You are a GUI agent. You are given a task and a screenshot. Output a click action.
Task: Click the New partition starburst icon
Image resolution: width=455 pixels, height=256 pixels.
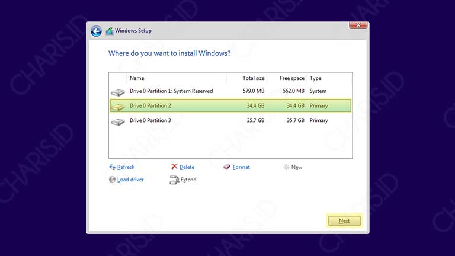(x=286, y=167)
